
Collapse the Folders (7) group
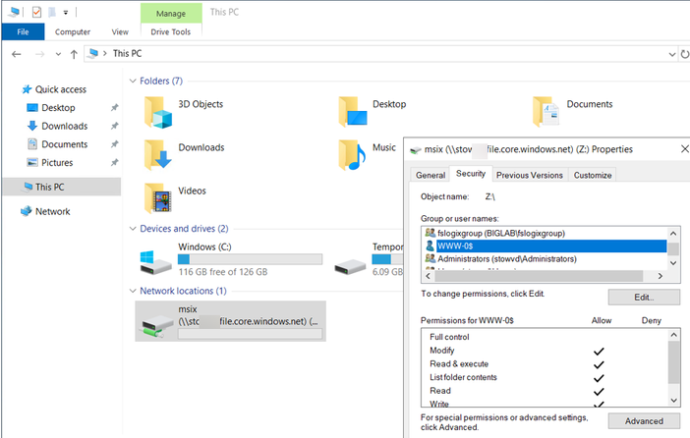pos(133,81)
